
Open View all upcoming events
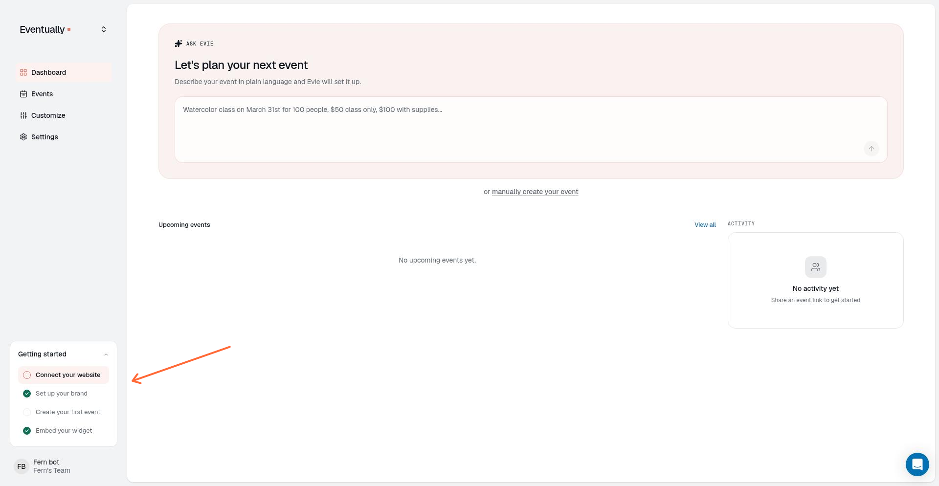click(x=705, y=225)
